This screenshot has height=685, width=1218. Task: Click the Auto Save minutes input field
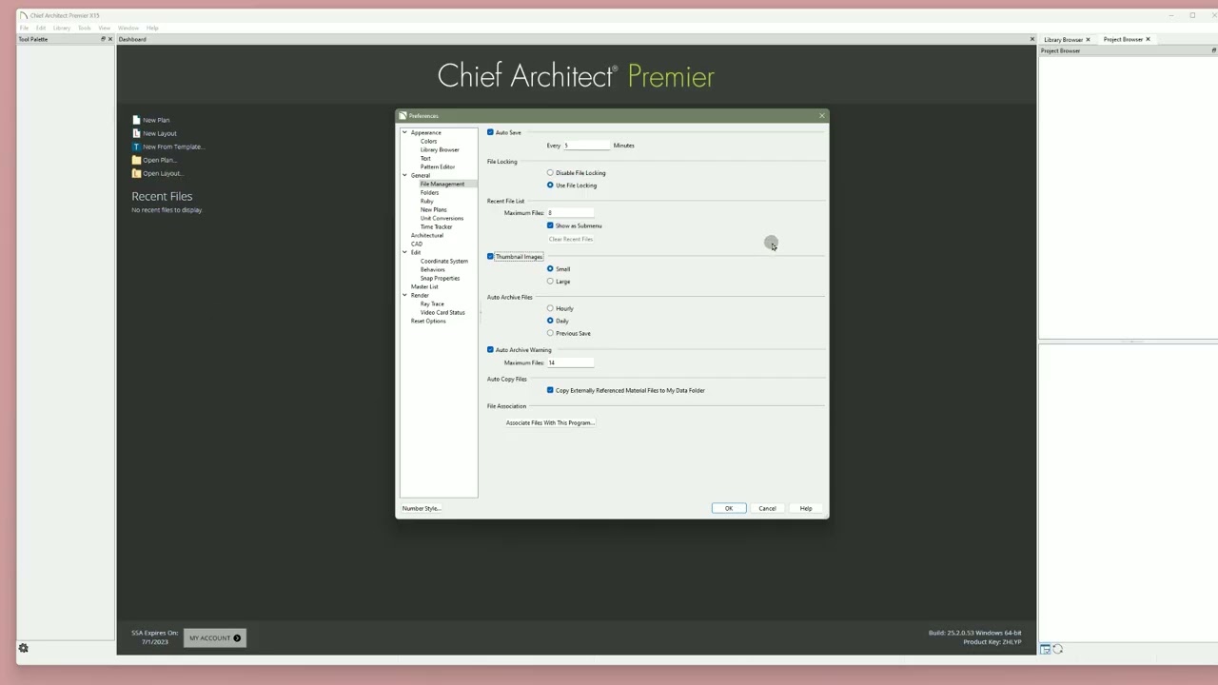click(586, 146)
